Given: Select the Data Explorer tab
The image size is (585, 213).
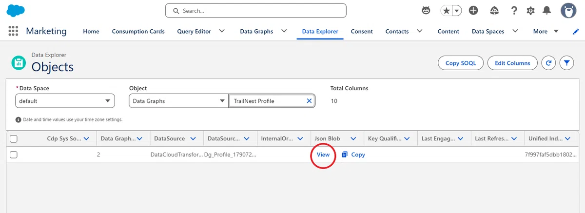Looking at the screenshot, I should [320, 31].
